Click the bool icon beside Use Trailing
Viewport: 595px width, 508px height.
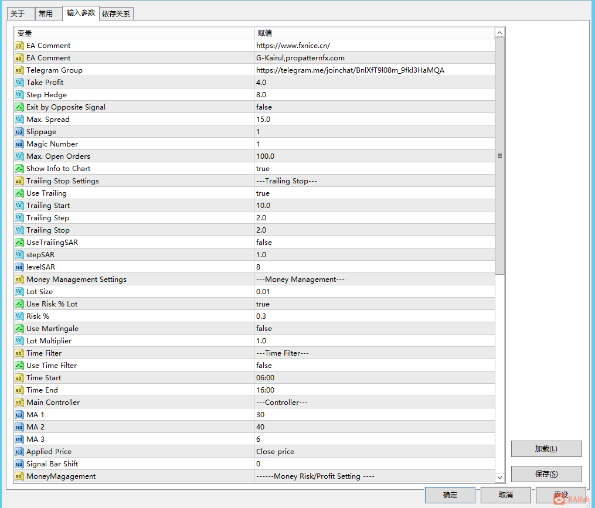click(x=19, y=193)
